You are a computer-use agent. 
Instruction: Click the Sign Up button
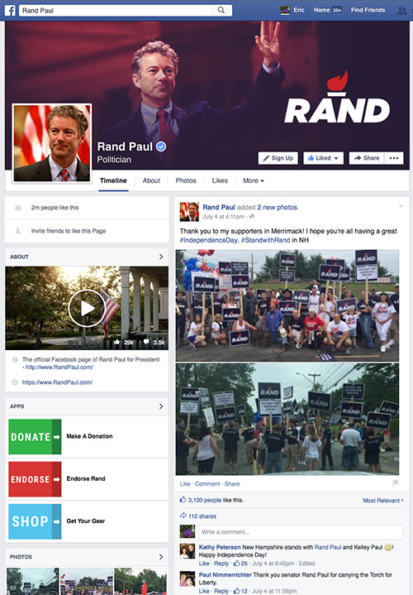278,158
